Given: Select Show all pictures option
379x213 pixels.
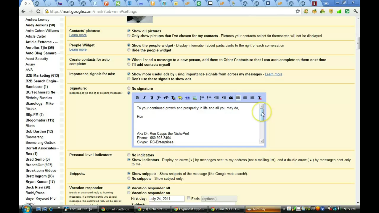Looking at the screenshot, I should point(129,31).
